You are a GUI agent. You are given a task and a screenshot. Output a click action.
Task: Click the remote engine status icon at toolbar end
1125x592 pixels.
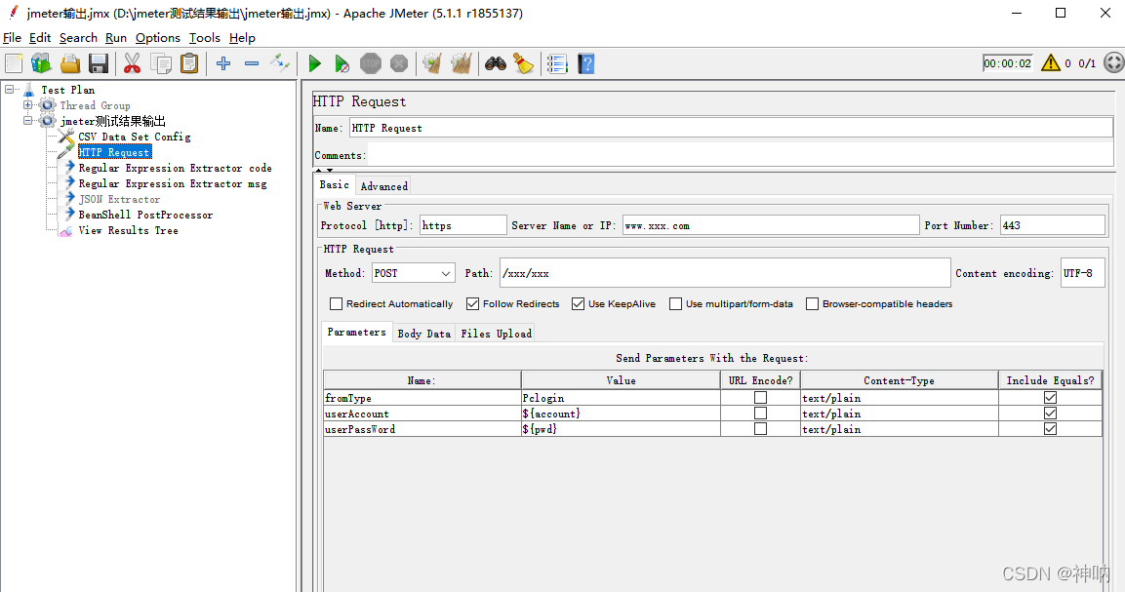(1113, 63)
